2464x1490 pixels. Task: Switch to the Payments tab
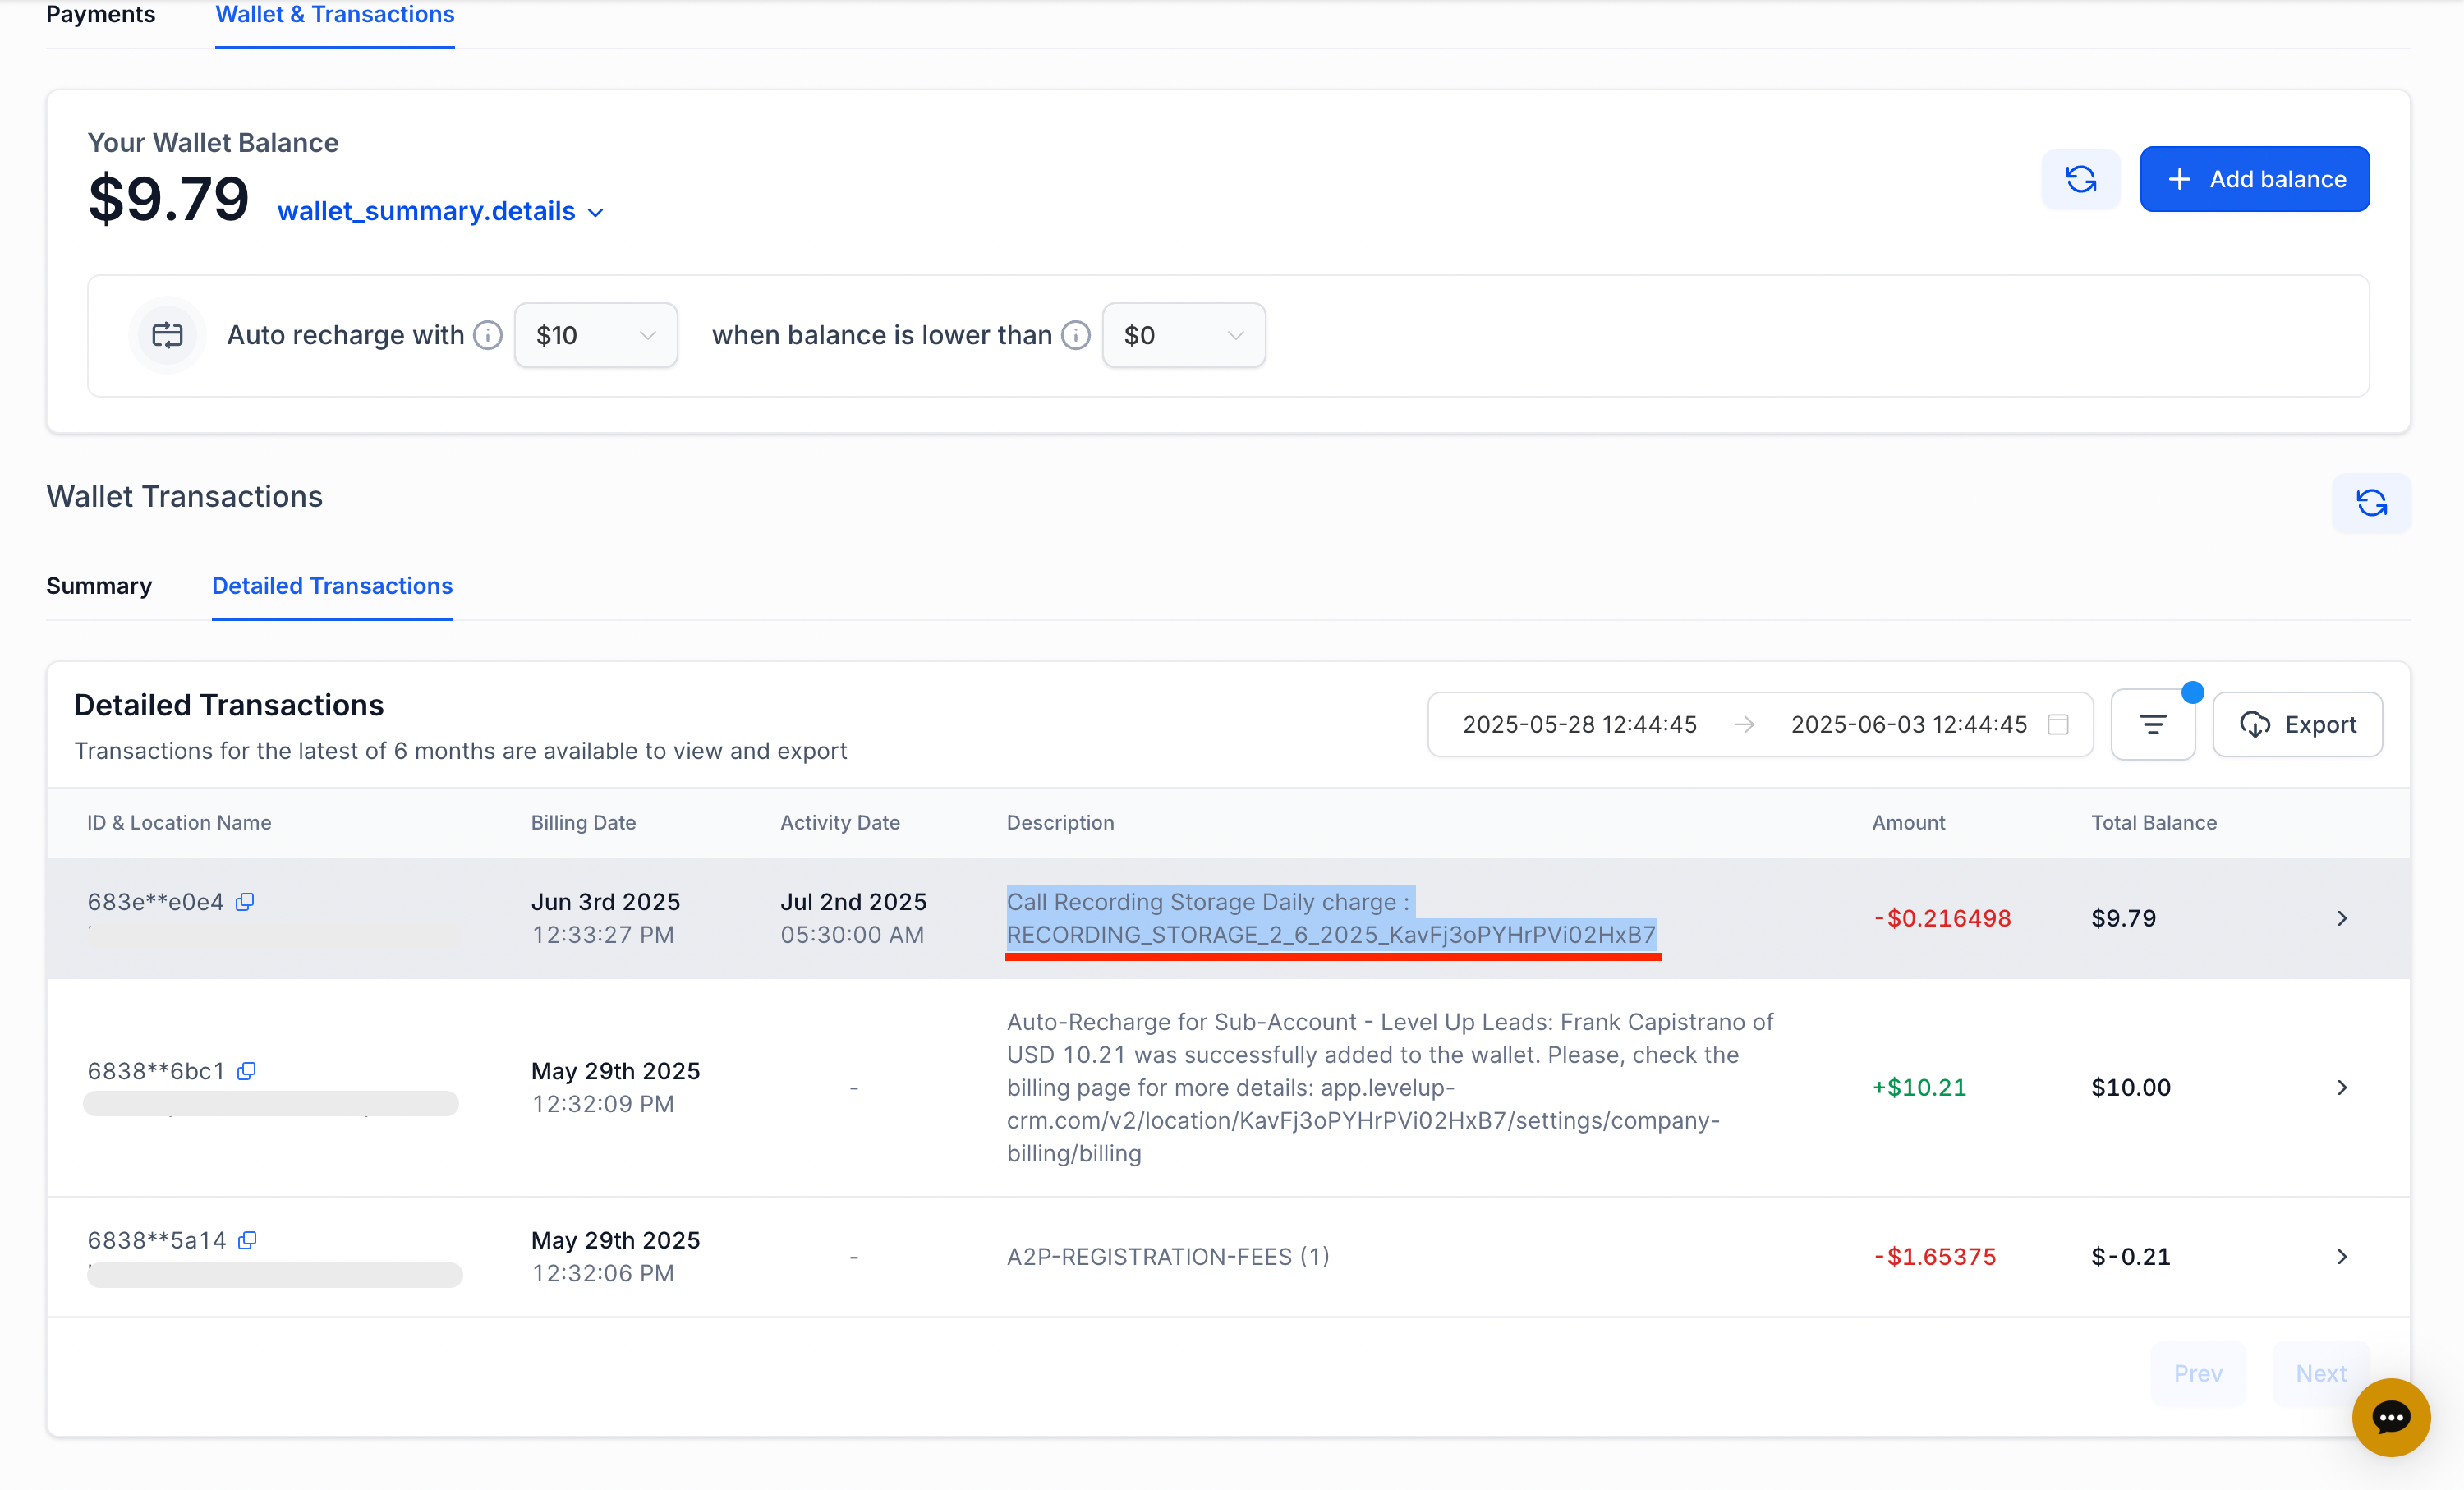[99, 14]
